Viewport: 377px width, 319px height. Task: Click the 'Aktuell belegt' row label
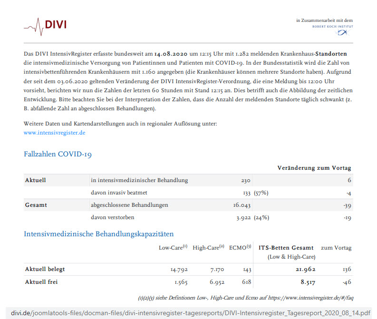point(45,269)
